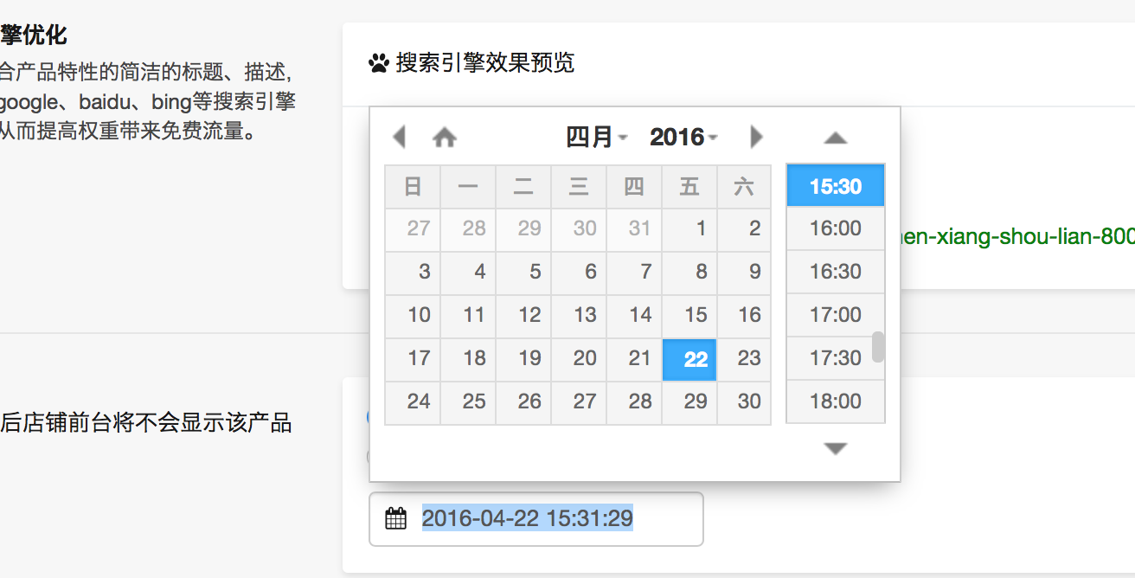This screenshot has height=578, width=1135.
Task: Choose 17:30 from the time list
Action: [835, 358]
